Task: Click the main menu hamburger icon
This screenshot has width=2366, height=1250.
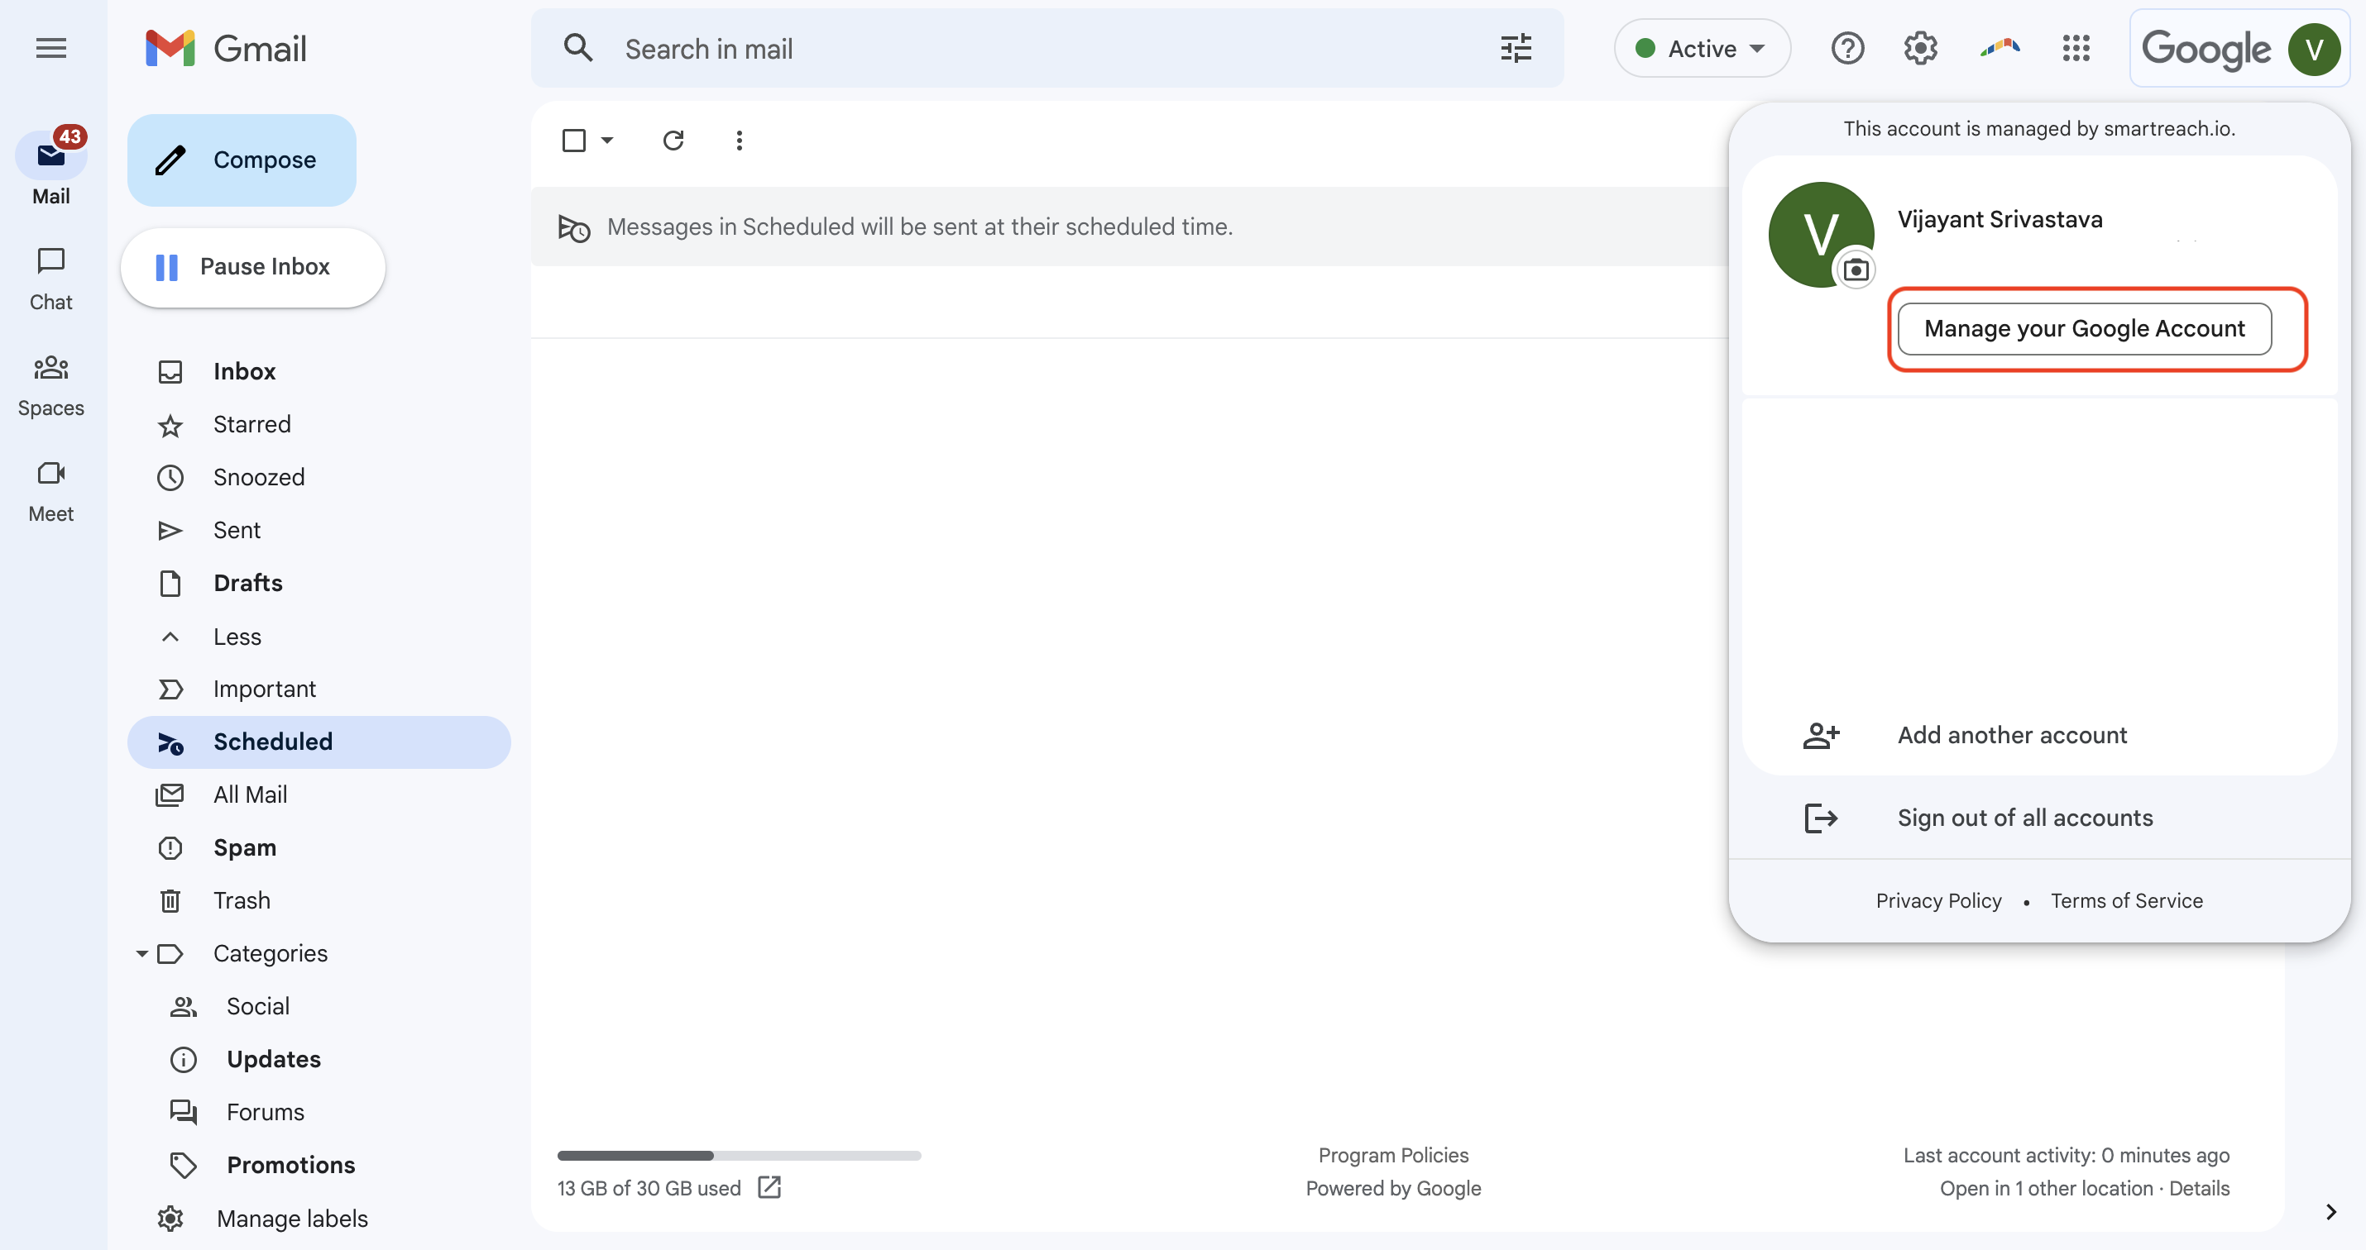Action: (50, 48)
